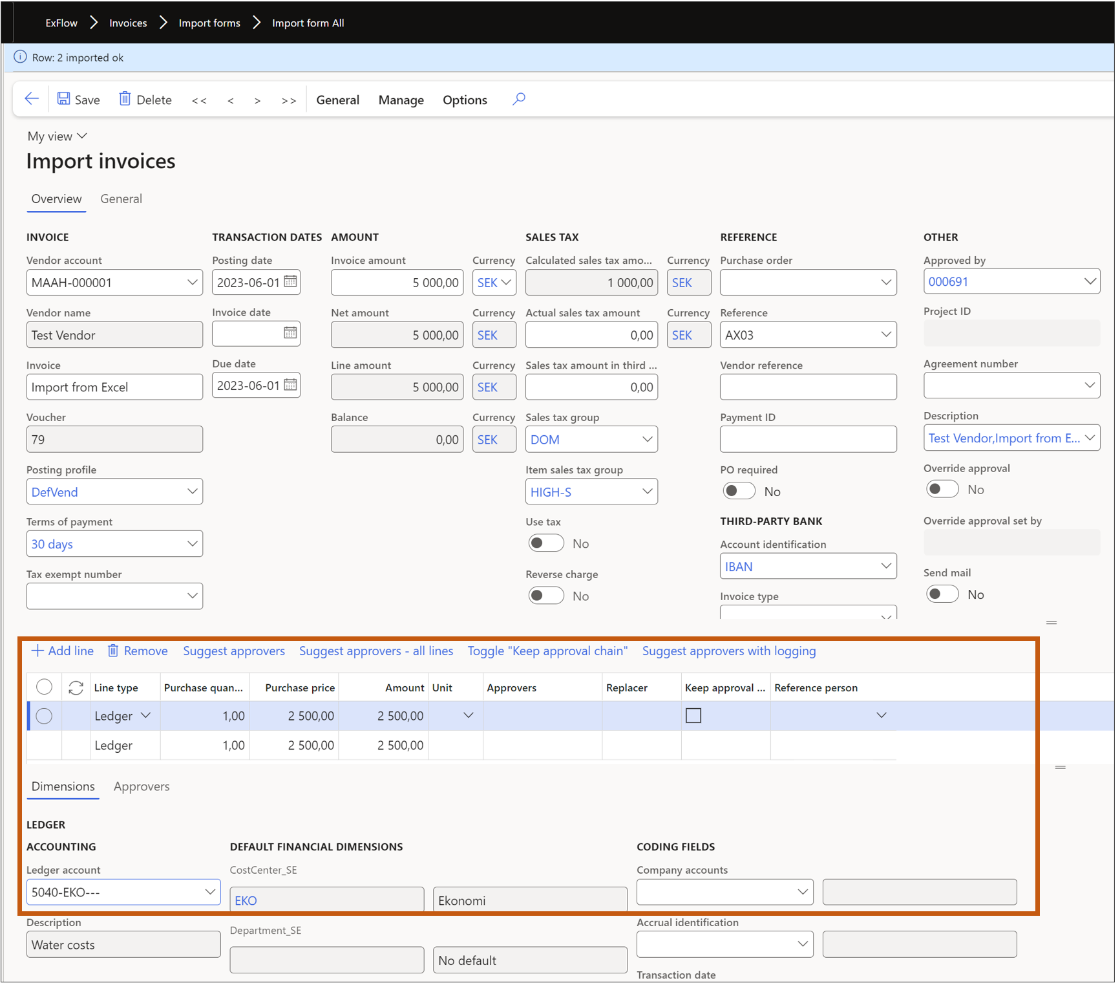This screenshot has width=1120, height=985.
Task: Click the Actual sales tax amount field
Action: click(591, 335)
